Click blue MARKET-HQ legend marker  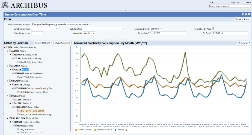pyautogui.click(x=115, y=130)
